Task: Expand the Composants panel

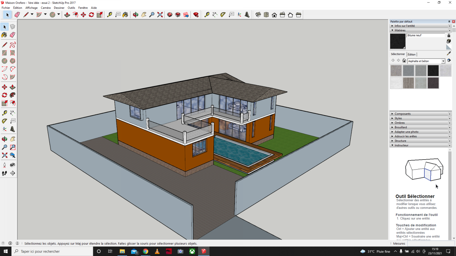Action: pyautogui.click(x=402, y=114)
